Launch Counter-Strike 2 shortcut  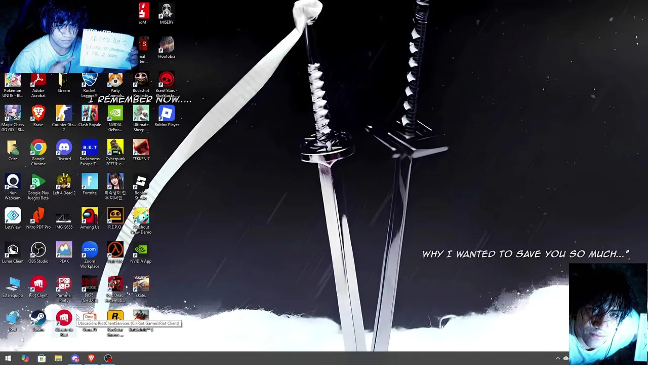64,119
